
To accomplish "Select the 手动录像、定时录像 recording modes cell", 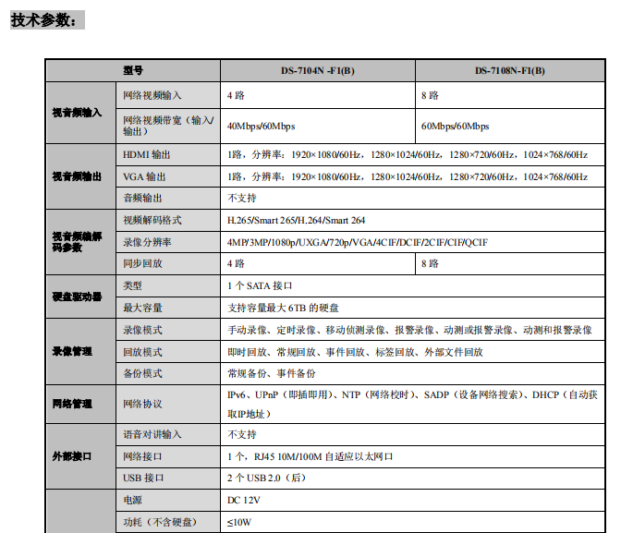I will (x=413, y=330).
